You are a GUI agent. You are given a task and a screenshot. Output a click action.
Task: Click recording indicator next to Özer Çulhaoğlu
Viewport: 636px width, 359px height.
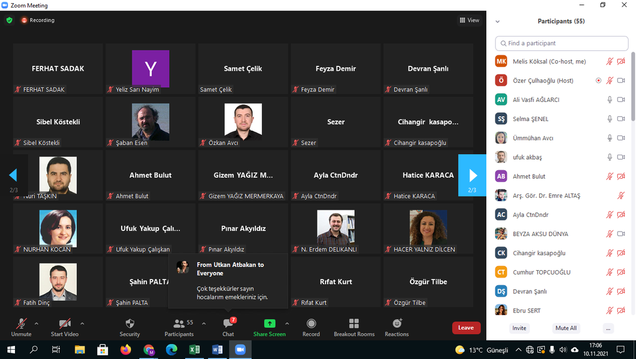598,80
